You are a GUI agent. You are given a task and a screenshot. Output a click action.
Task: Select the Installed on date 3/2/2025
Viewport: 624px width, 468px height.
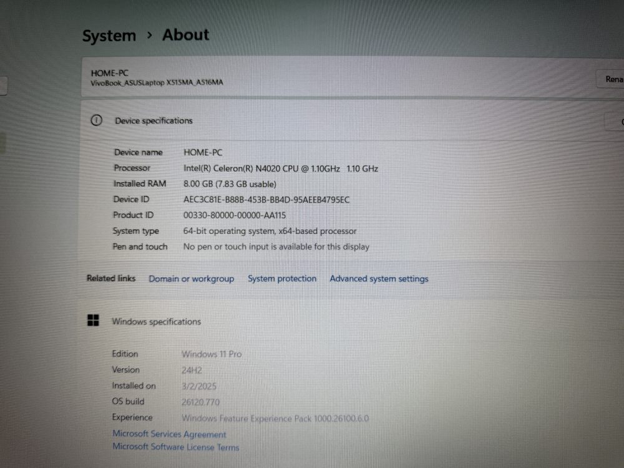pyautogui.click(x=199, y=386)
